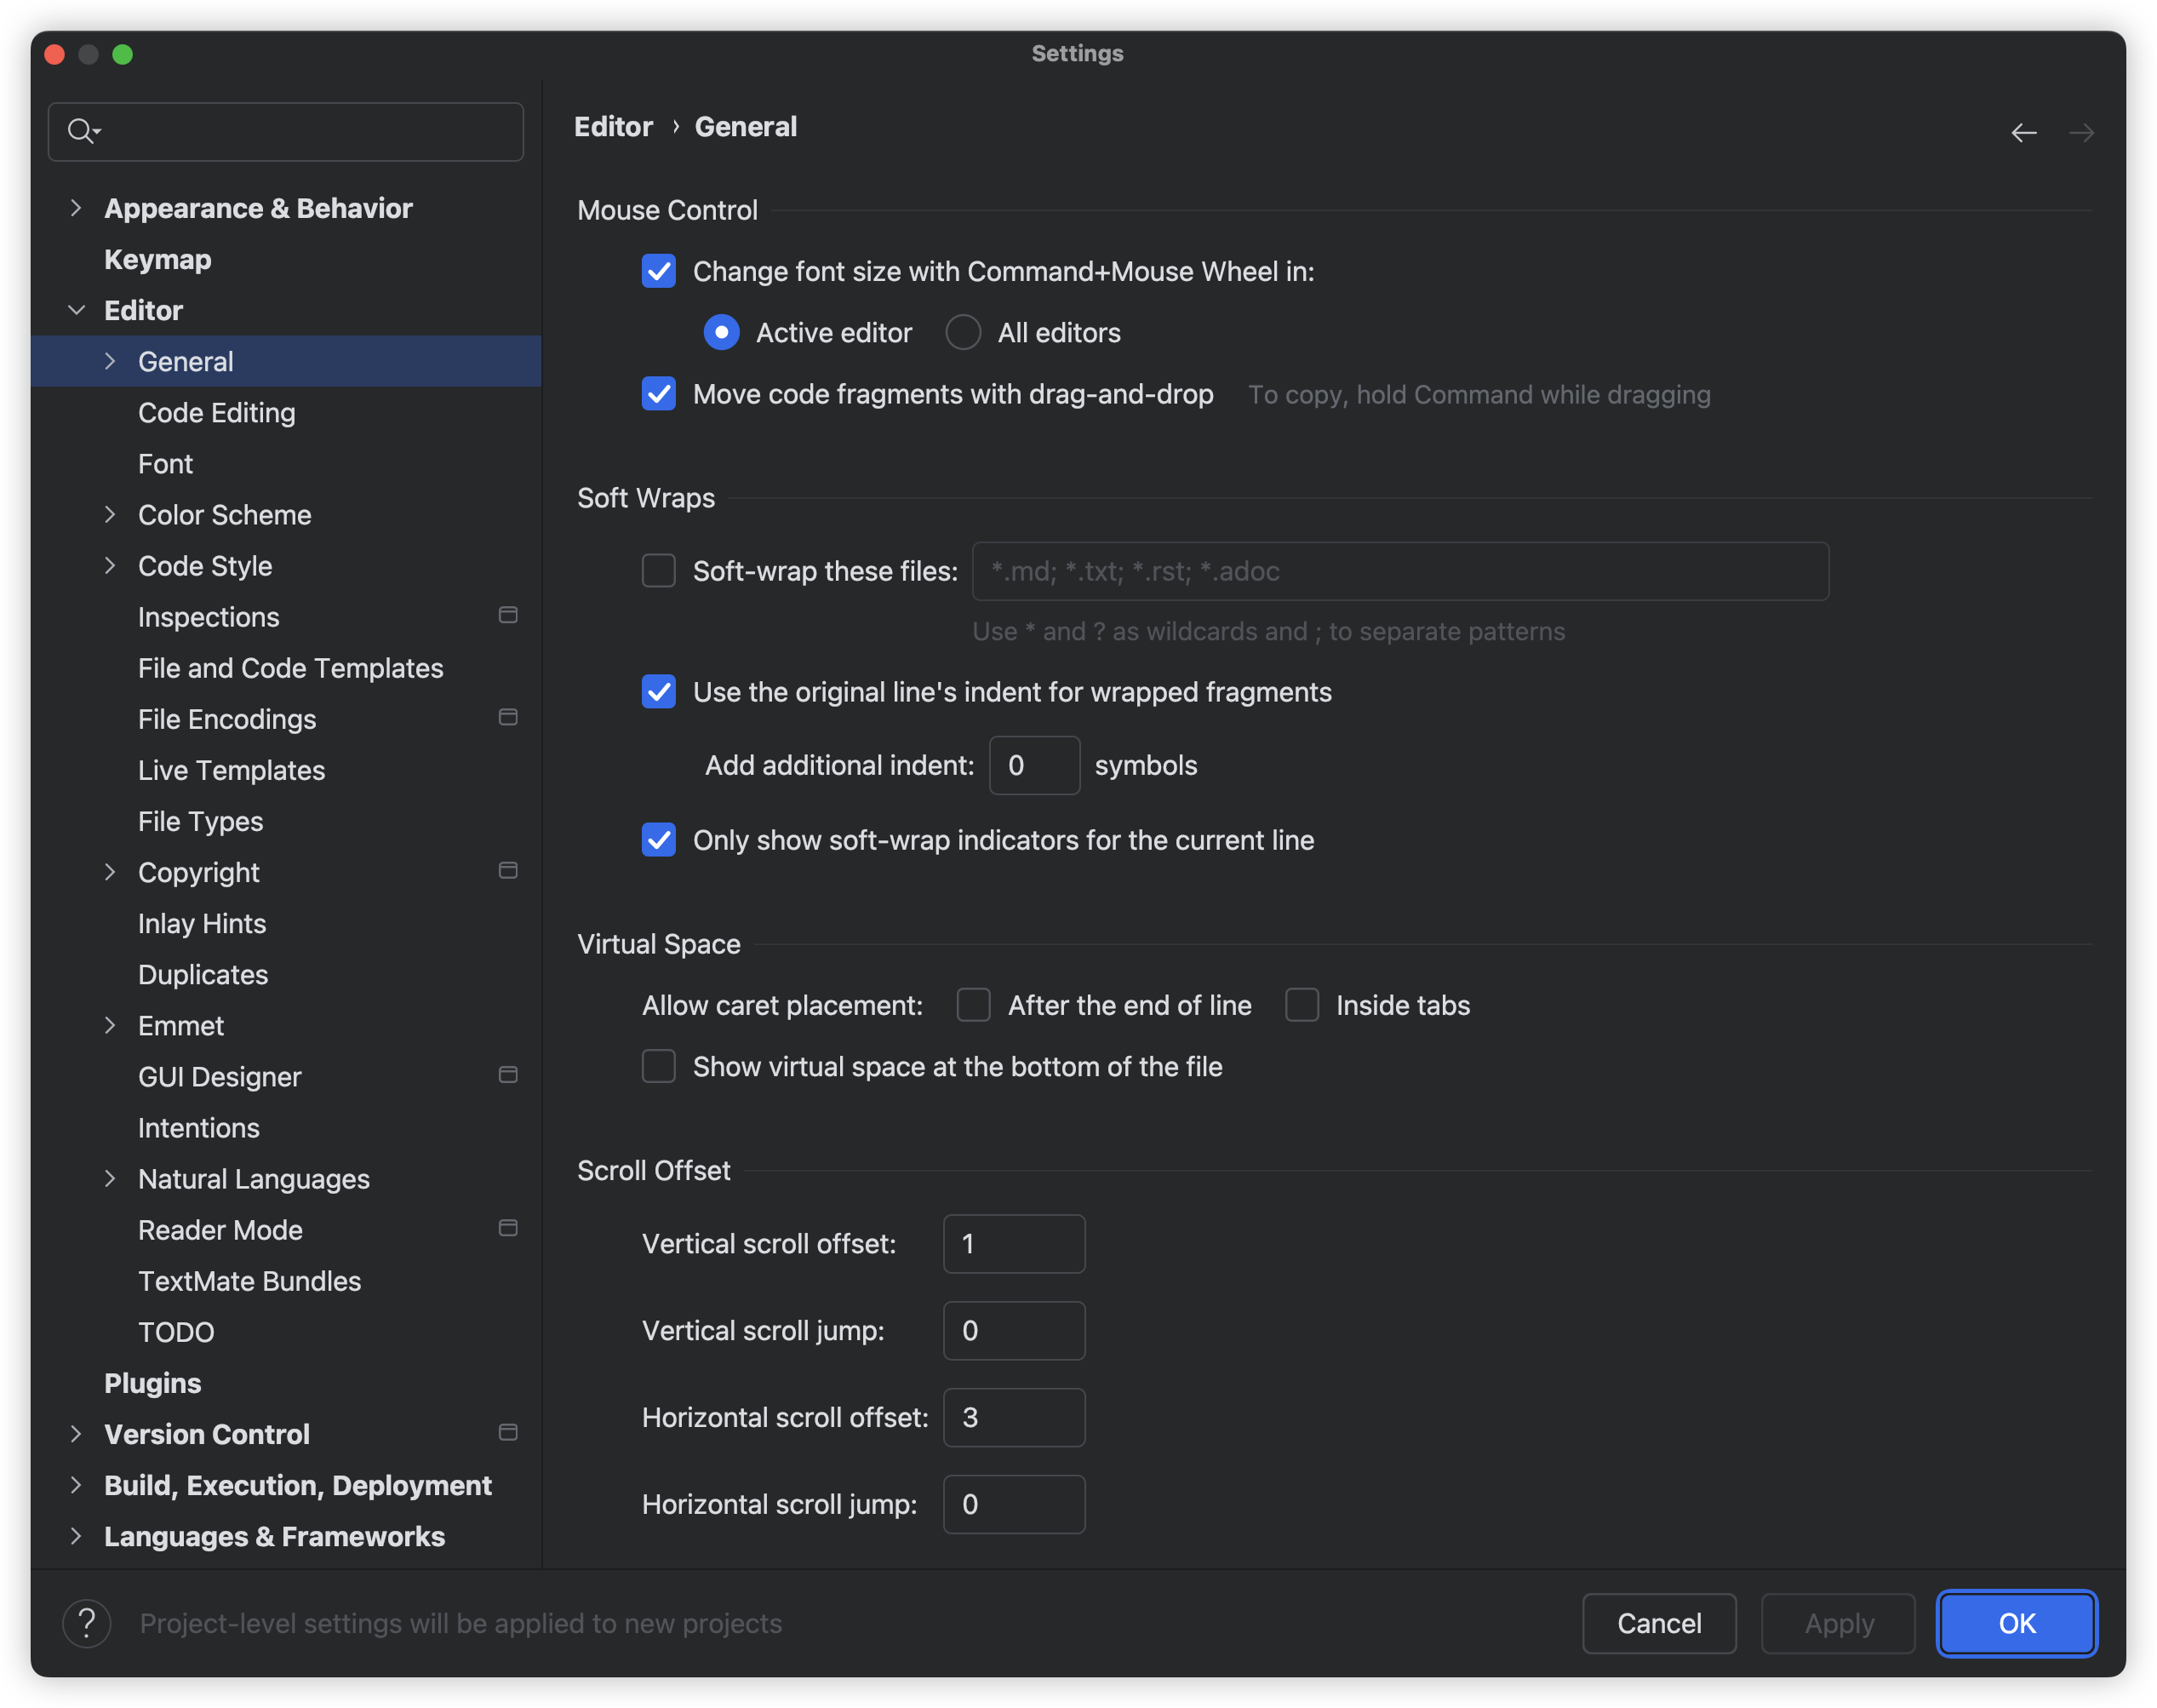Click the back navigation arrow icon

(x=2023, y=132)
